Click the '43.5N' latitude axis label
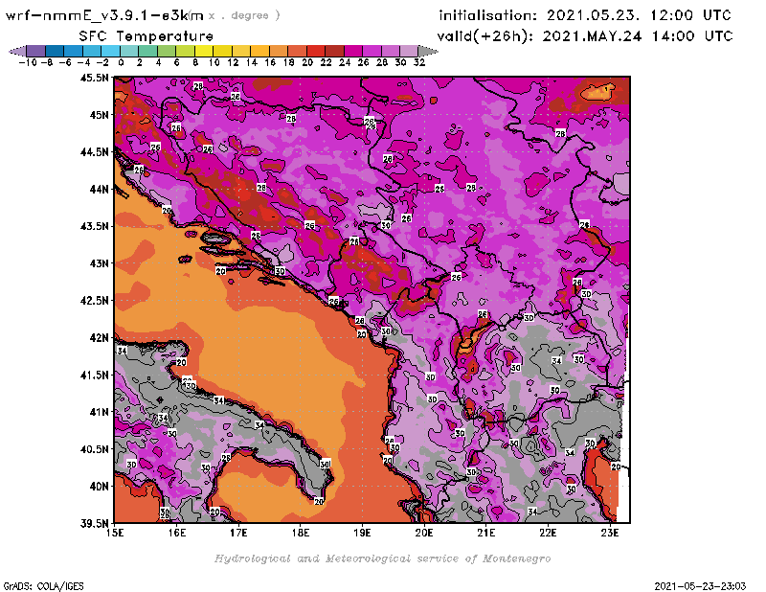 pyautogui.click(x=94, y=226)
